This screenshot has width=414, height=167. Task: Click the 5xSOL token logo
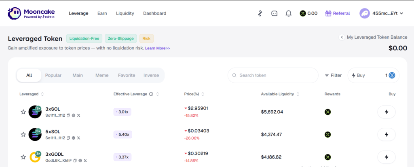(35, 134)
